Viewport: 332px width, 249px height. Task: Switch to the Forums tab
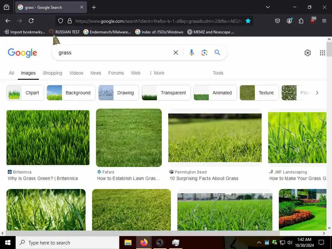pos(116,73)
